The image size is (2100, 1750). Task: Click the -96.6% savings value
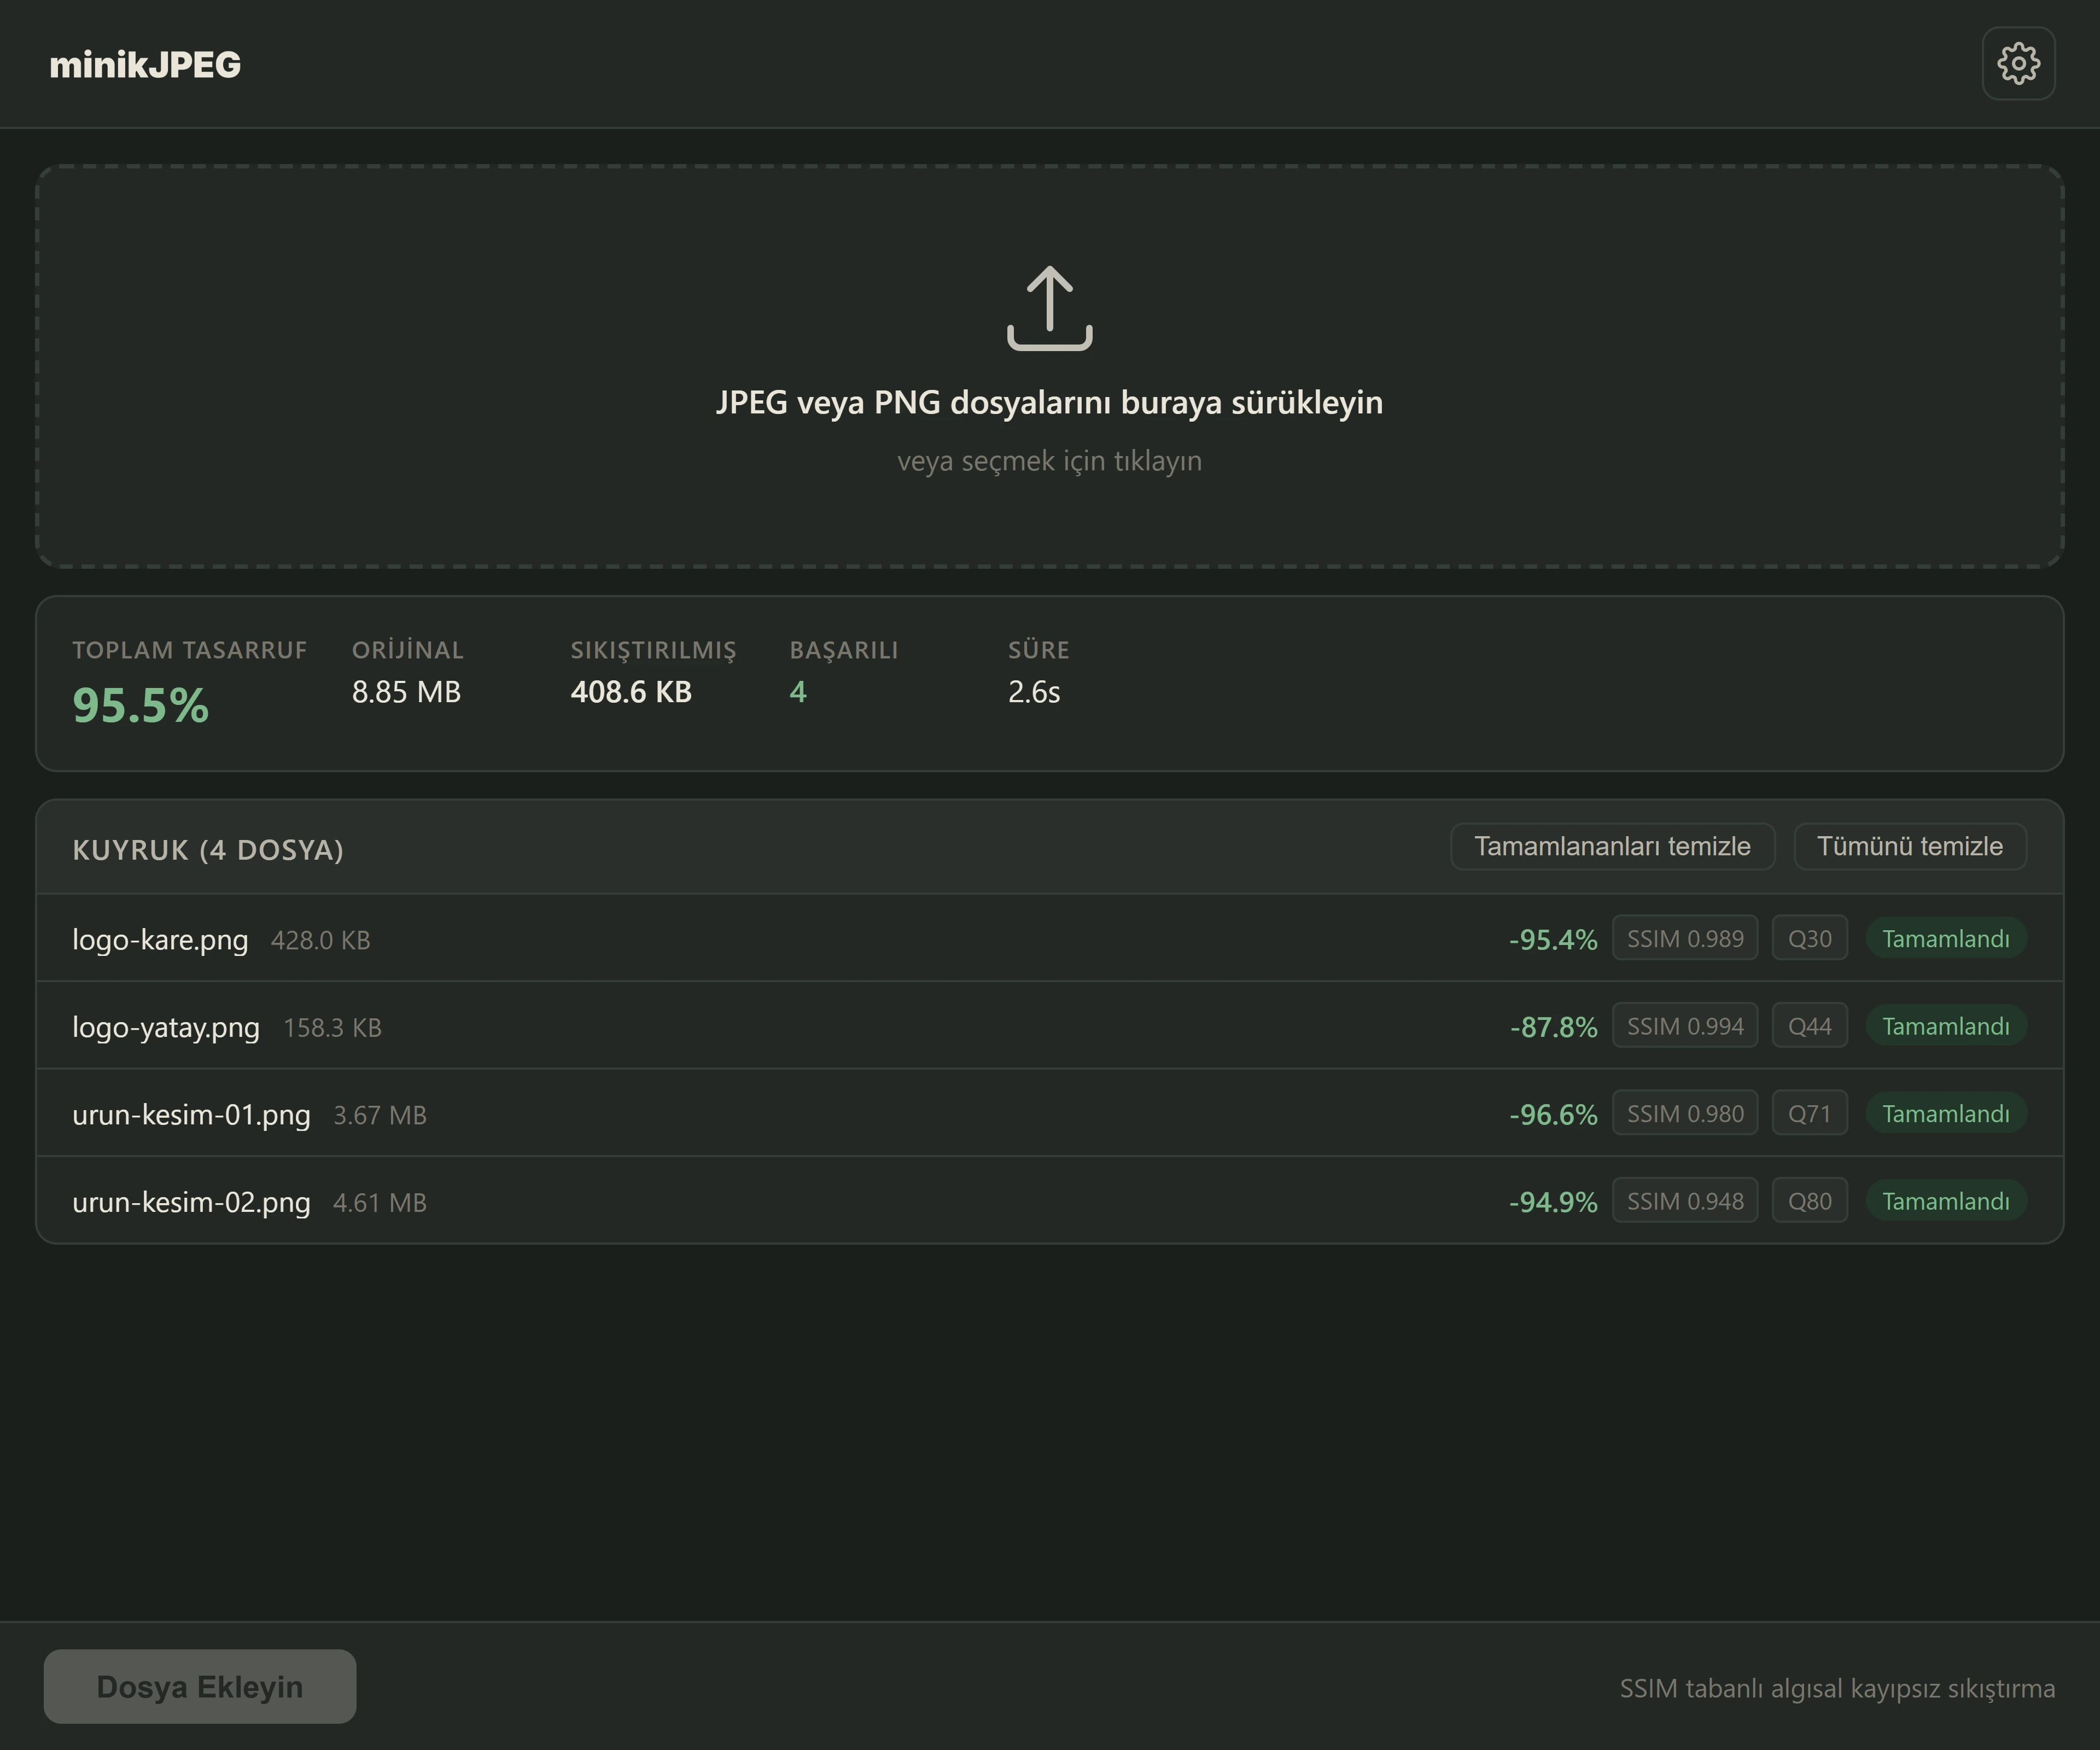(x=1553, y=1114)
